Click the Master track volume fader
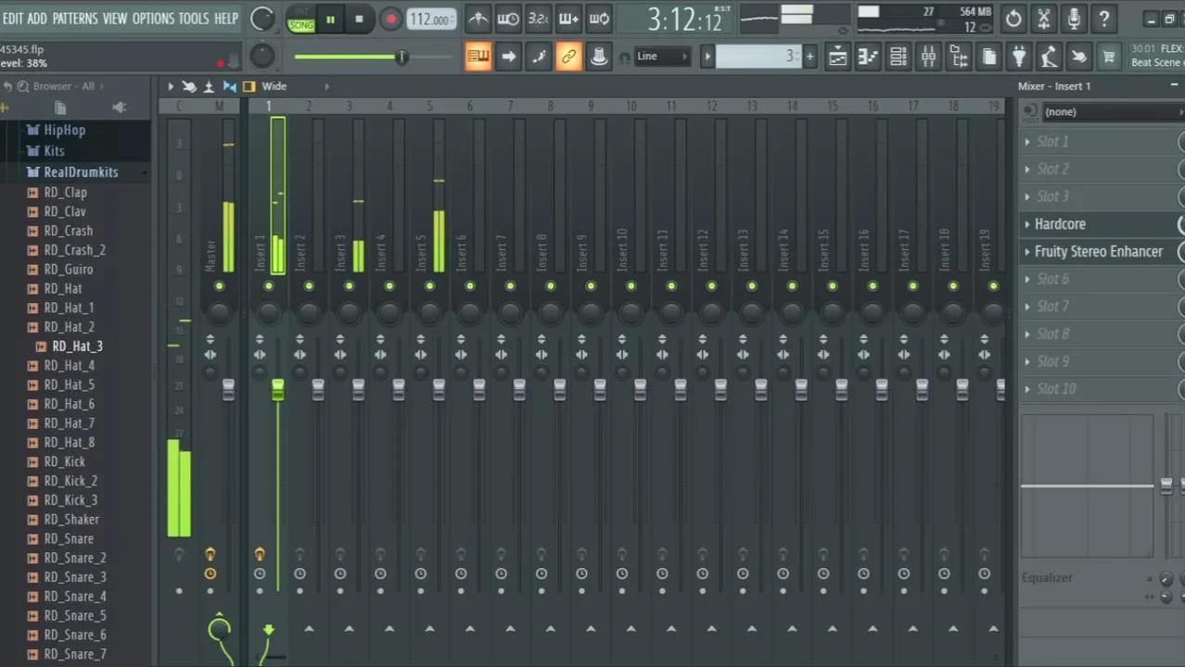This screenshot has width=1185, height=667. (x=228, y=390)
